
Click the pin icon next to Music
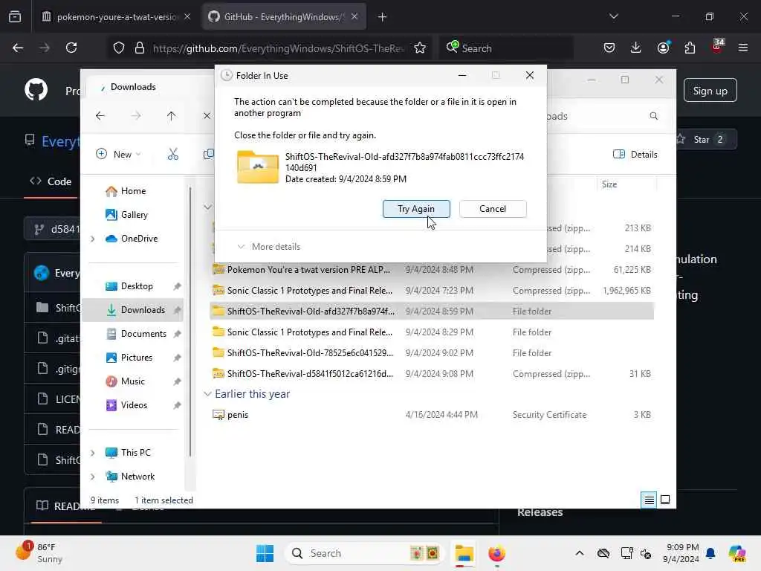[x=177, y=381]
